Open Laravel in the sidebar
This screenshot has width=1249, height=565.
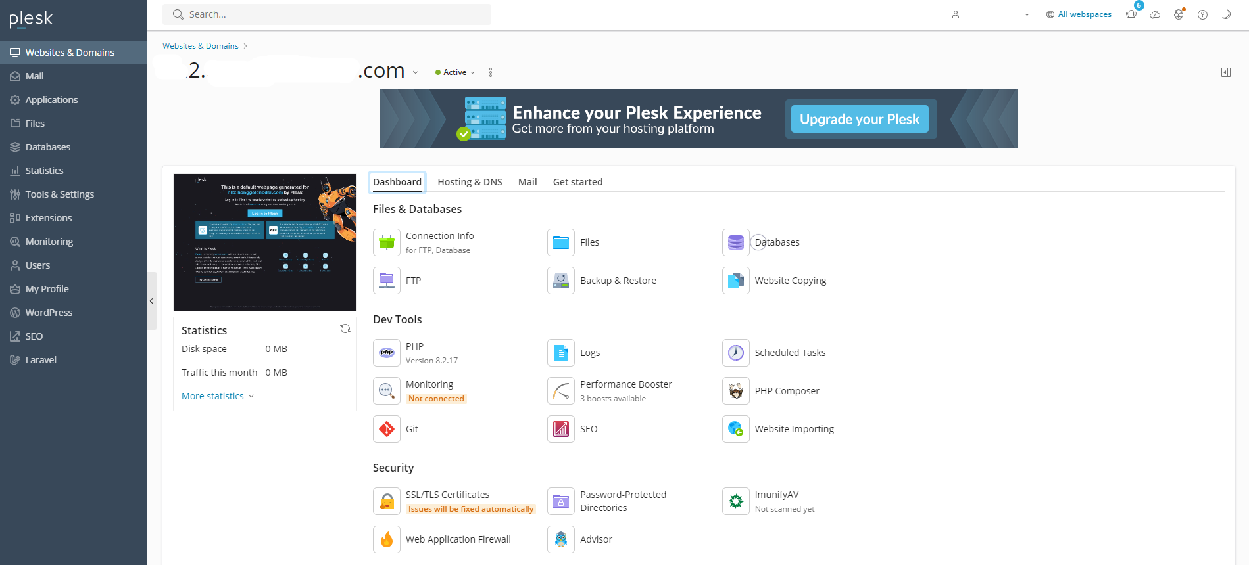(73, 360)
